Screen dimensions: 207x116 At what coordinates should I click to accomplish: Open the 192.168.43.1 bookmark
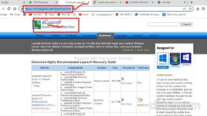(124, 15)
